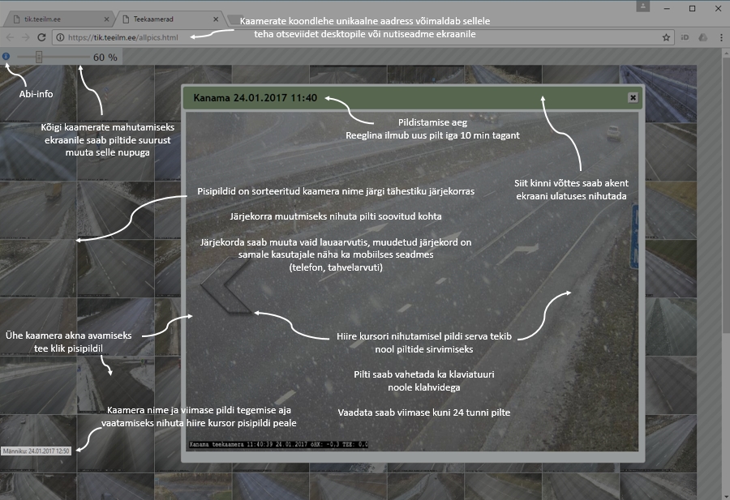Close the Kanama camera popup window
Viewport: 730px width, 500px height.
pyautogui.click(x=633, y=97)
